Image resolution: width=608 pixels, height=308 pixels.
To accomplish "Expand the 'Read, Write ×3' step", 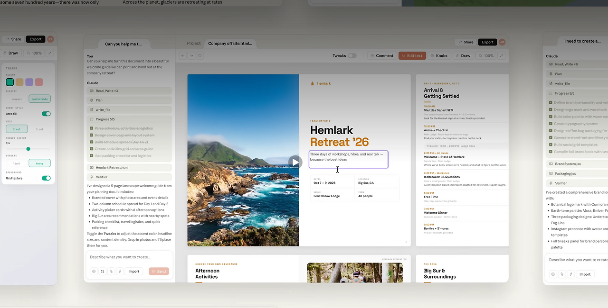I will tap(129, 91).
